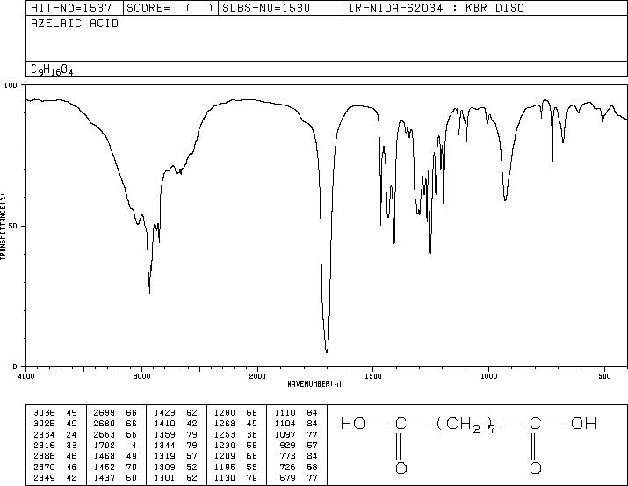Click the strongest absorption dip near 1700
This screenshot has width=628, height=486.
click(327, 352)
